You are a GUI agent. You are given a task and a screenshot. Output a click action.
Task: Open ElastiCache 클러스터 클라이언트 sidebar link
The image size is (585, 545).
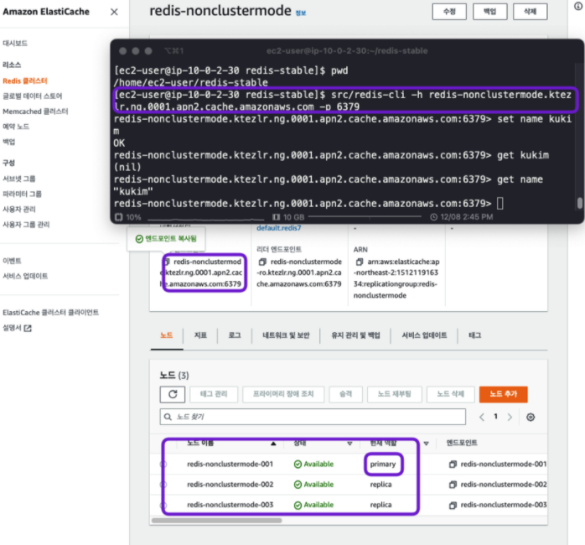[x=51, y=313]
